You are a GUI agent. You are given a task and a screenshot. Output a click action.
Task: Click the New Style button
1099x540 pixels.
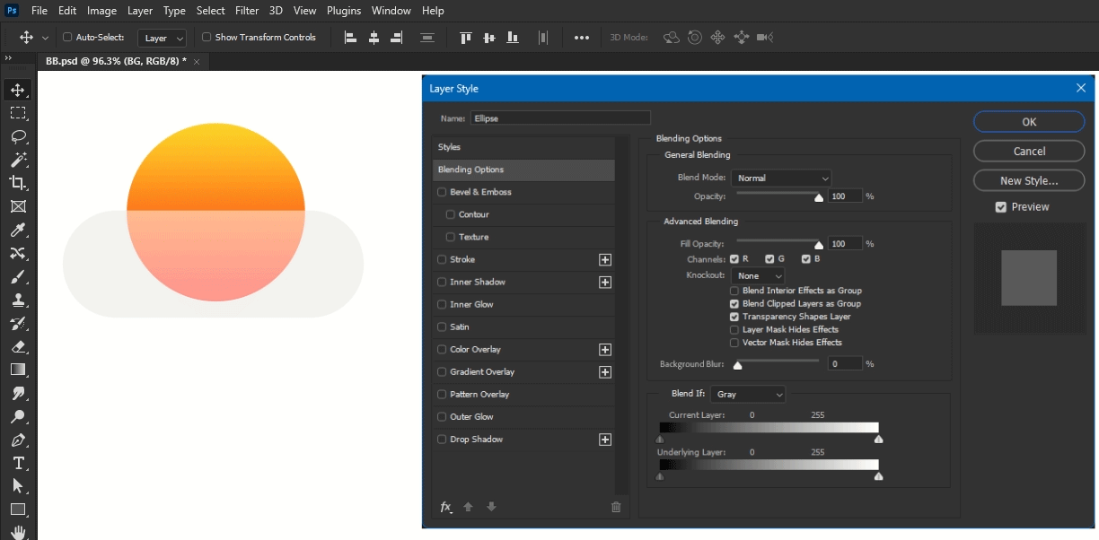coord(1028,180)
